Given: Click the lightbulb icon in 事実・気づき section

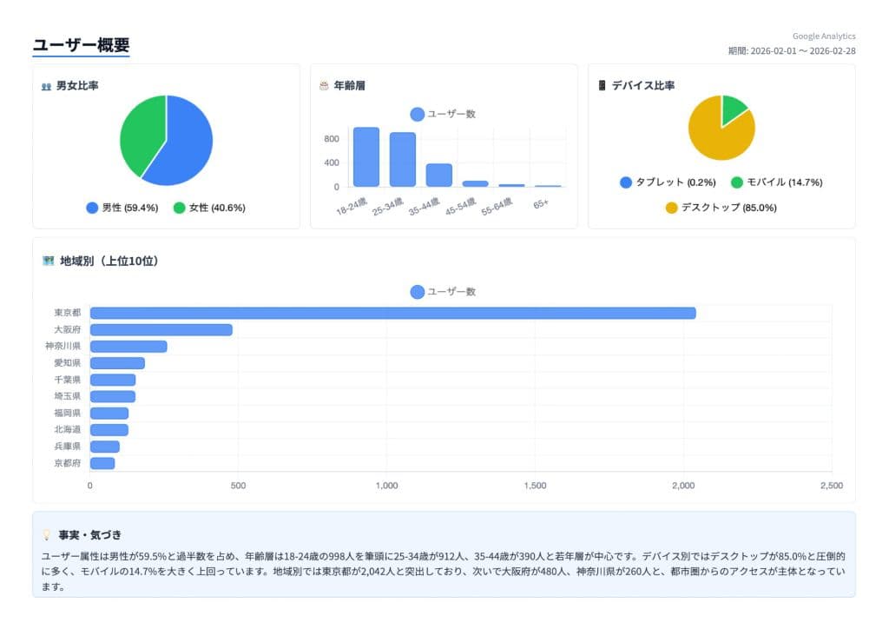Looking at the screenshot, I should pos(49,535).
